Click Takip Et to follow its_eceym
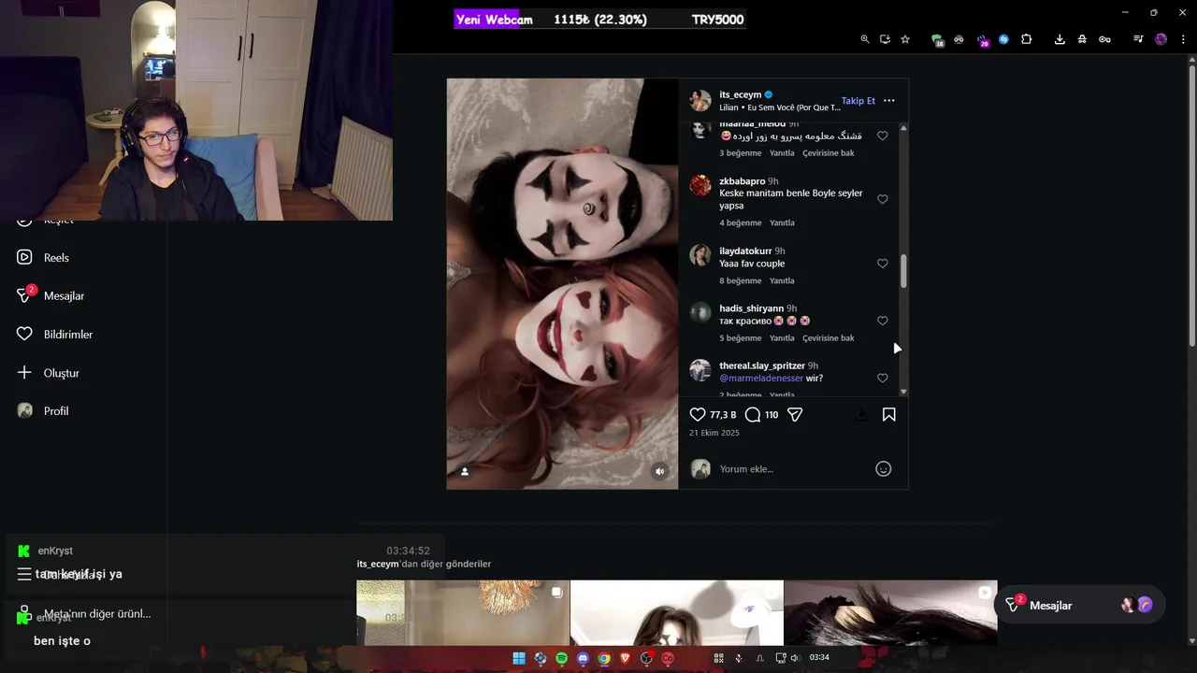This screenshot has width=1197, height=673. (858, 101)
